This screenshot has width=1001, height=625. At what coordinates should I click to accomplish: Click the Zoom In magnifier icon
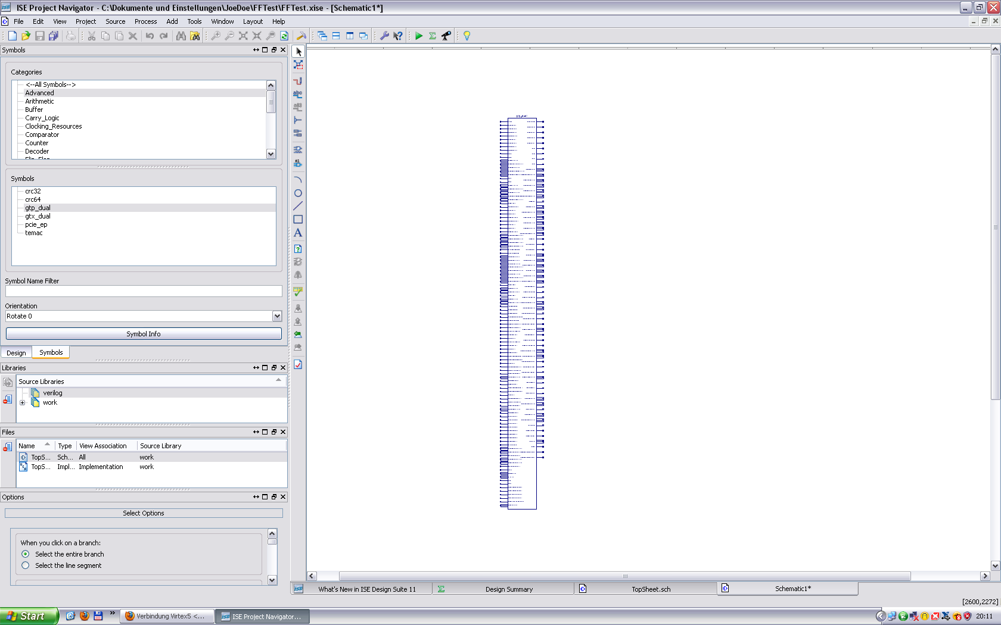coord(216,36)
